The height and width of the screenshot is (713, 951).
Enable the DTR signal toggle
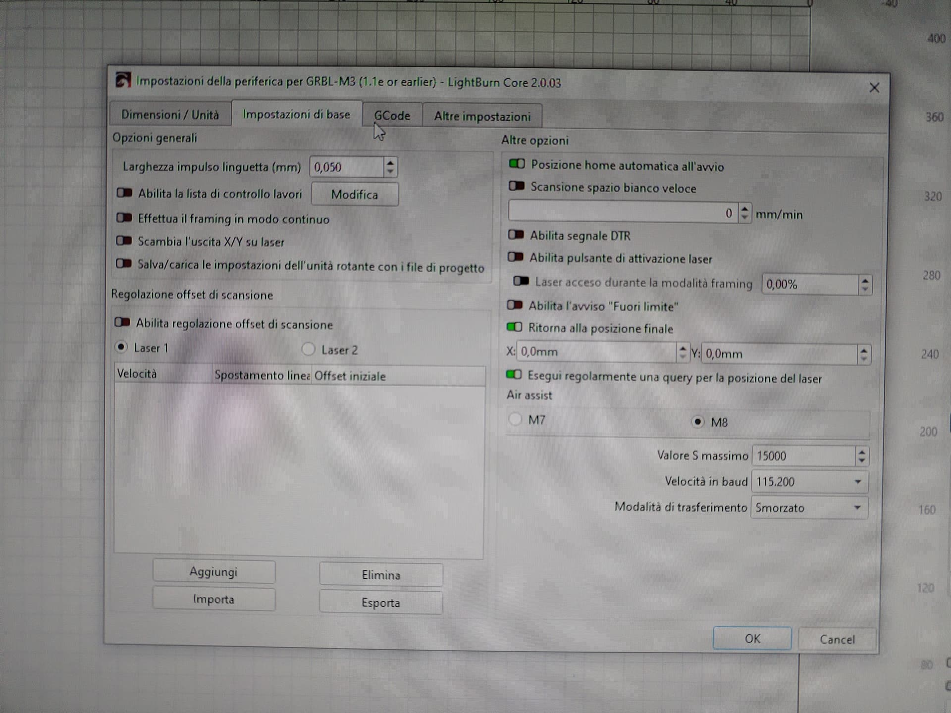516,235
